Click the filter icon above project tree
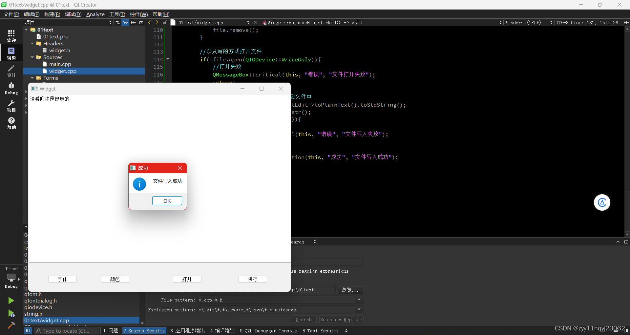This screenshot has height=335, width=630. pos(117,22)
